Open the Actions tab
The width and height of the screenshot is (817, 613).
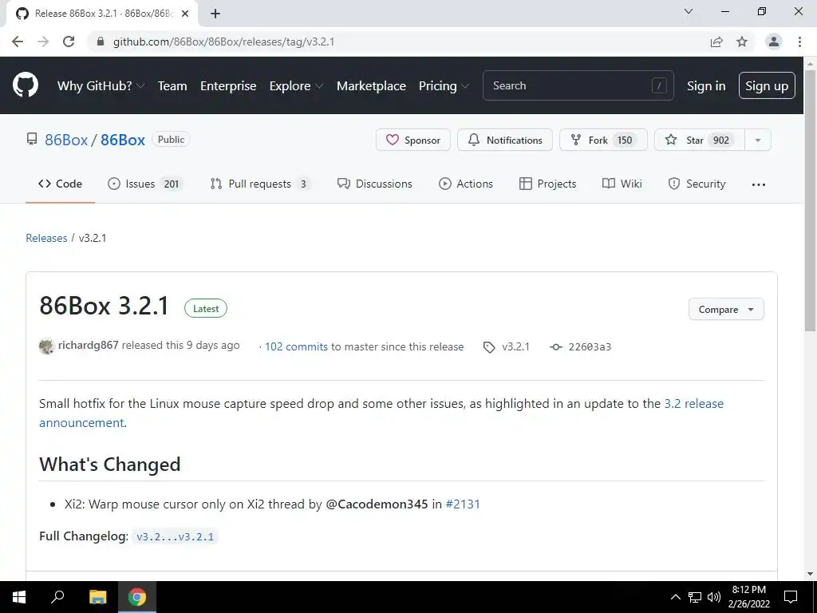coord(466,184)
